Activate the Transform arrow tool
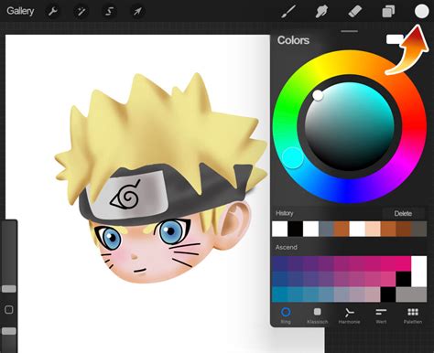Screen dimensions: 434x353 point(137,12)
